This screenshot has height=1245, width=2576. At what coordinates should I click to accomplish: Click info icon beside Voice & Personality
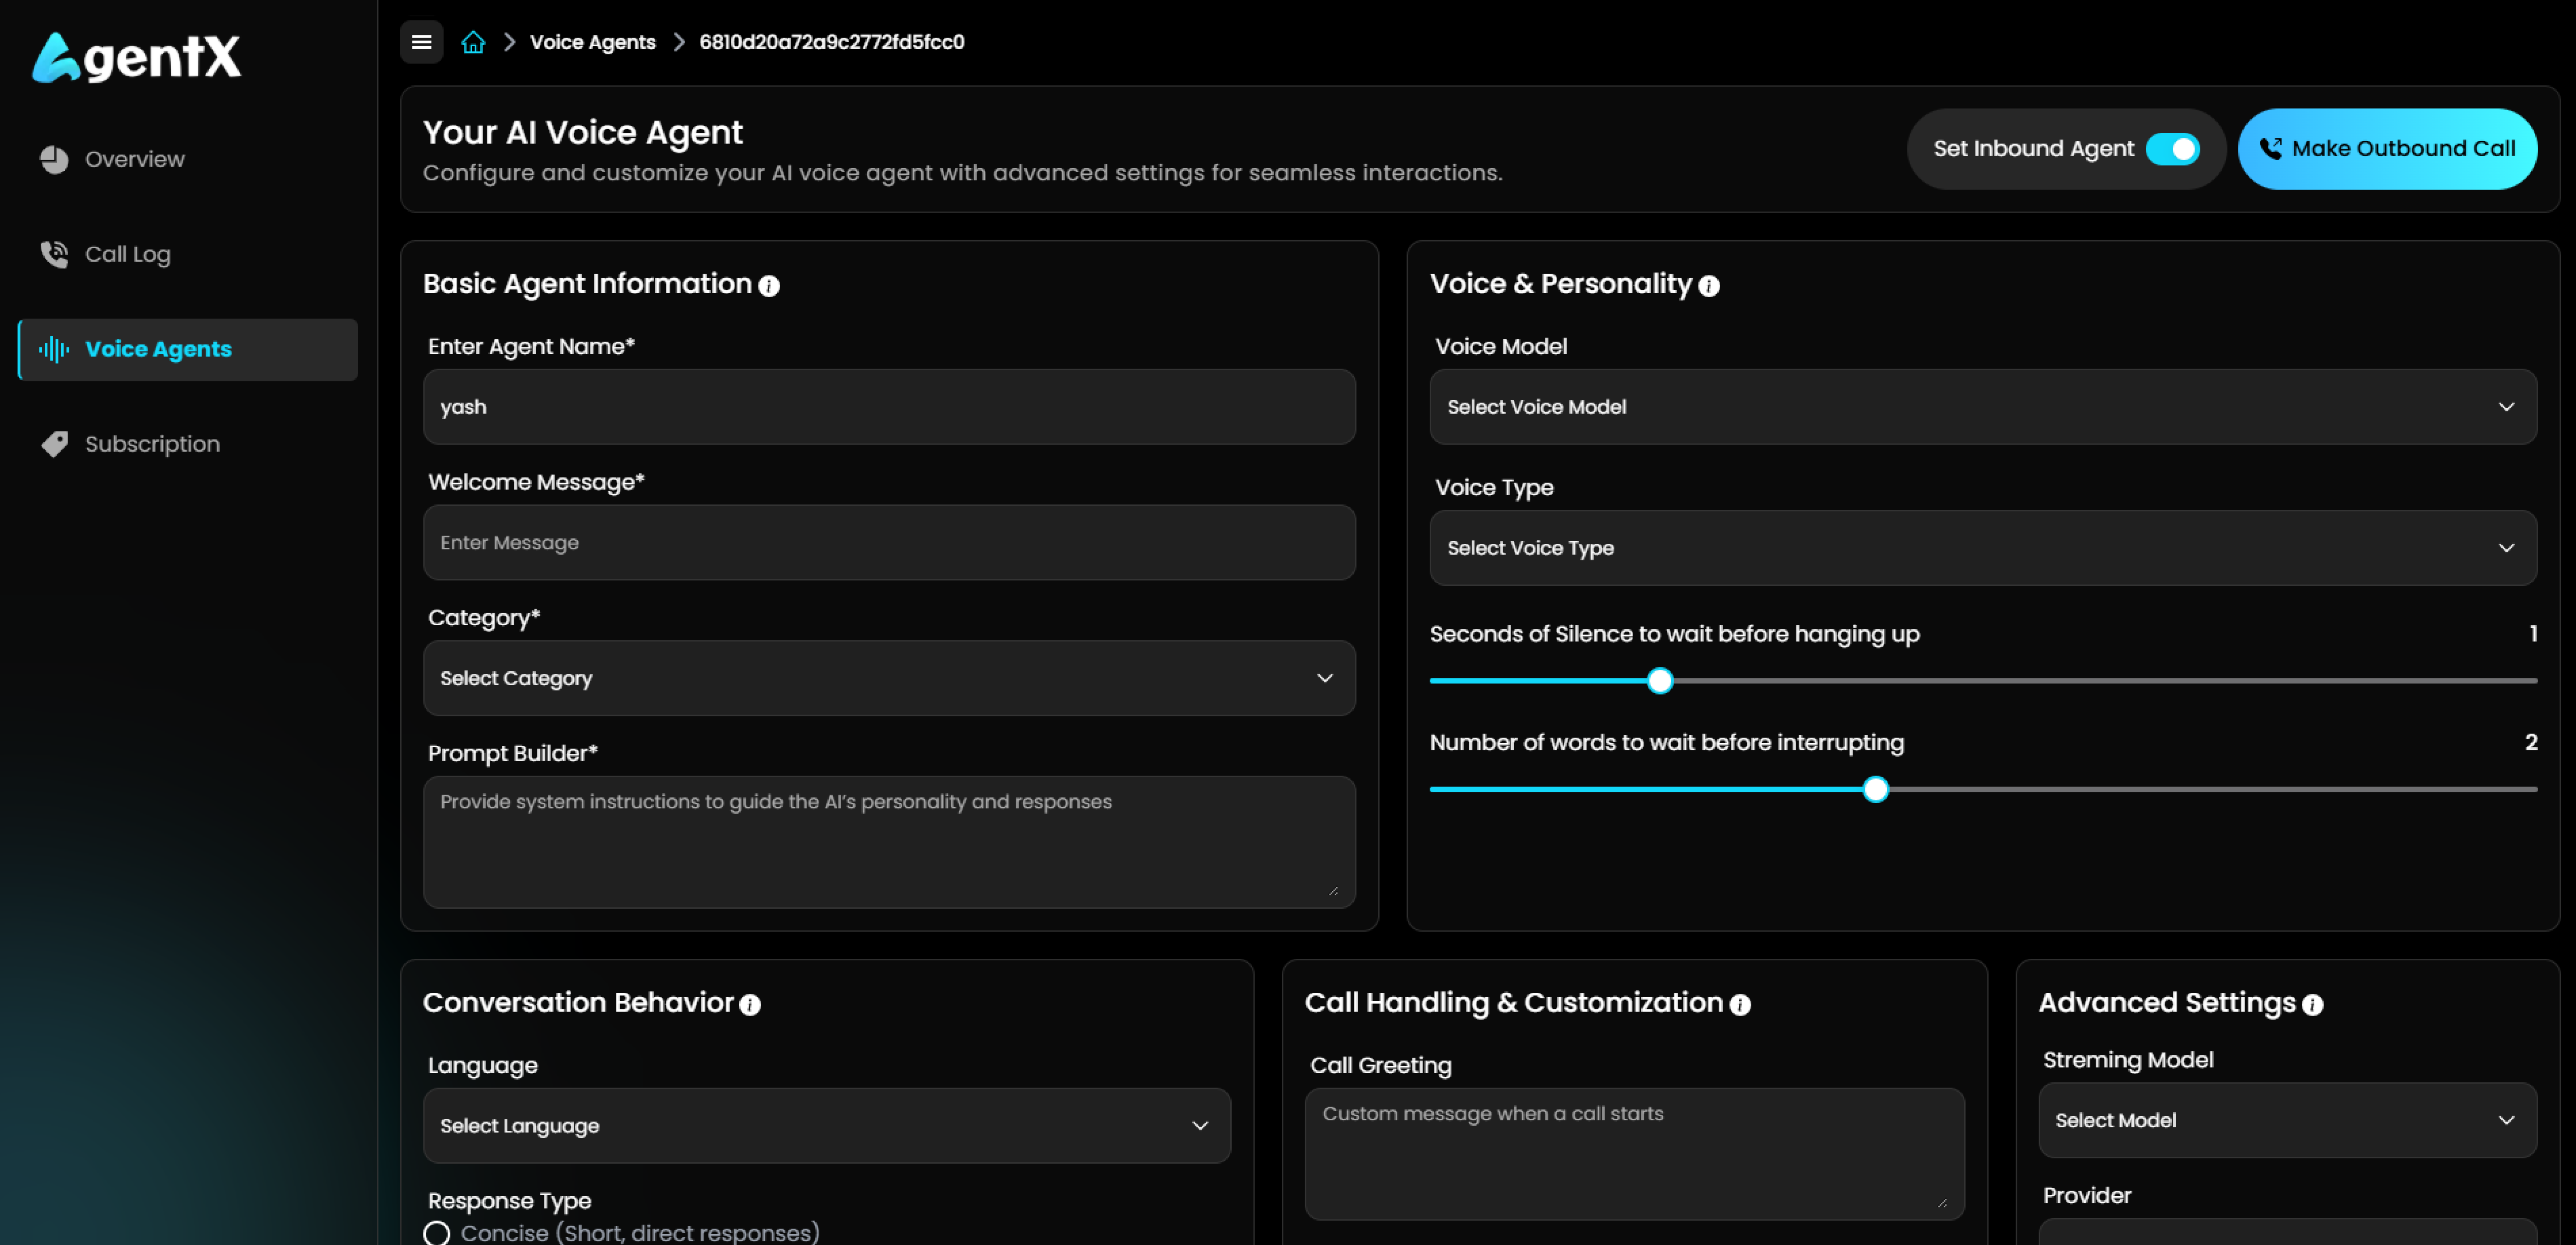click(x=1709, y=286)
